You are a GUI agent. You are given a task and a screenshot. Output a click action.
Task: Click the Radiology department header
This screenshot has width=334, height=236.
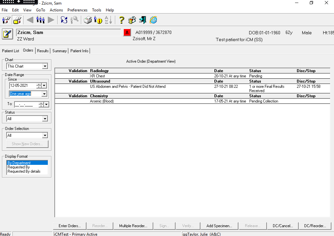[99, 71]
